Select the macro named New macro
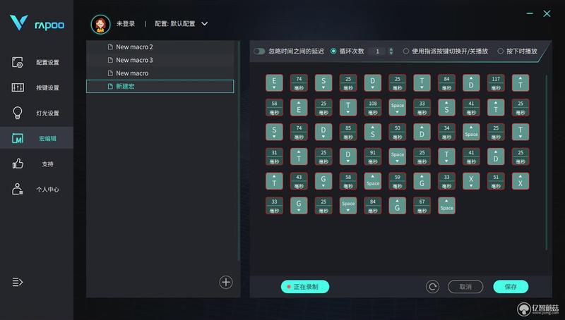 [160, 73]
